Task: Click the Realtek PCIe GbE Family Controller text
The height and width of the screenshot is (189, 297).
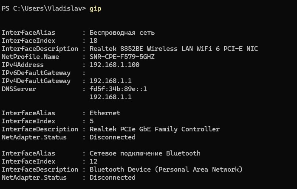Action: pos(155,129)
